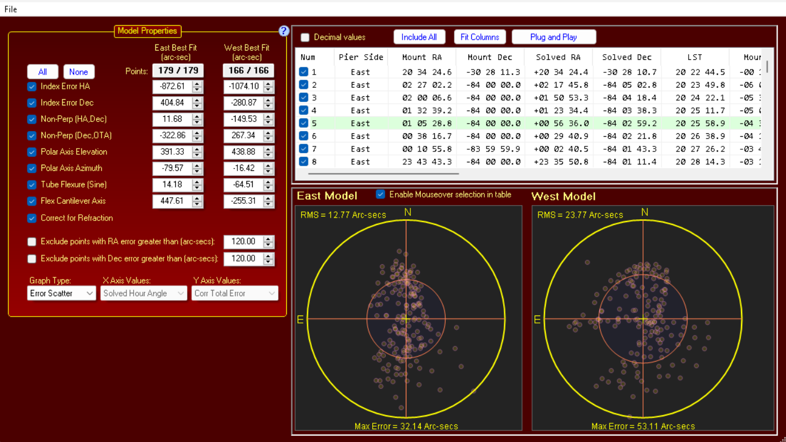Adjust East Index Error Dec stepper
The width and height of the screenshot is (786, 442).
[197, 103]
